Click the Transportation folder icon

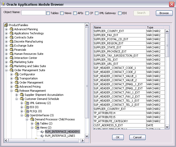(17, 78)
